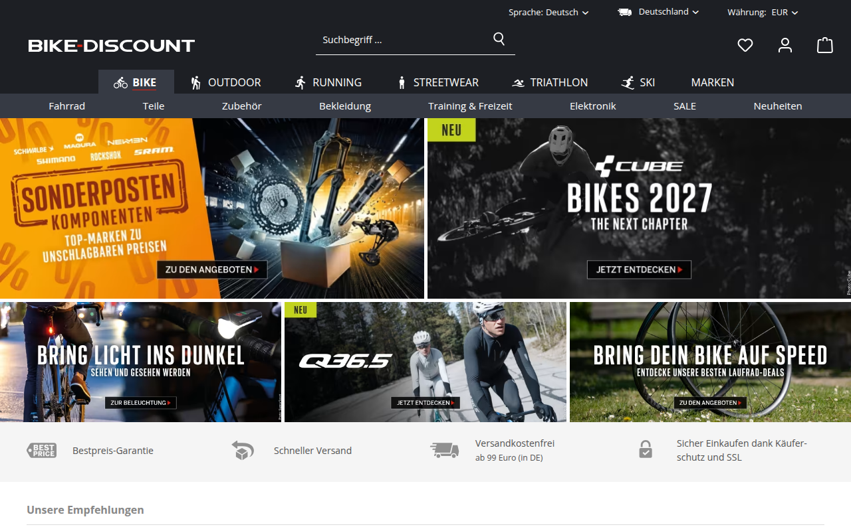Click the Bike-Discount logo
This screenshot has width=851, height=531.
coord(111,45)
